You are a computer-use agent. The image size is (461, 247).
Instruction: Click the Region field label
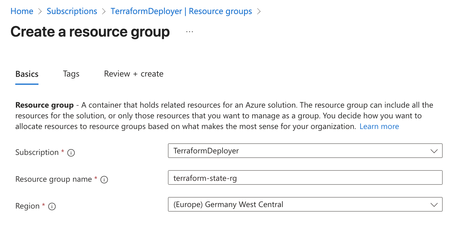tap(27, 206)
